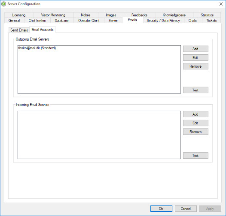226x216 pixels.
Task: Add a new incoming email server
Action: [x=195, y=114]
